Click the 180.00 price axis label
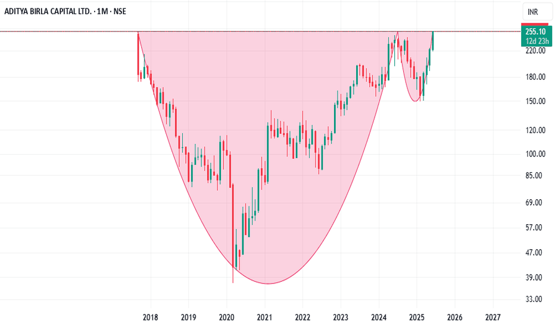Image resolution: width=555 pixels, height=327 pixels. pos(535,77)
